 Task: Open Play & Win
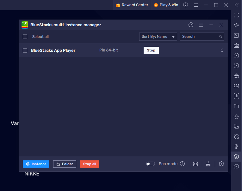coord(166,5)
